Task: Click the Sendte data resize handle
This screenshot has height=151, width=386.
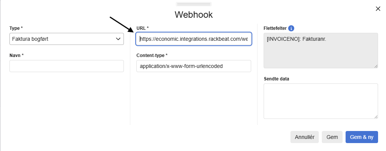Action: point(376,117)
